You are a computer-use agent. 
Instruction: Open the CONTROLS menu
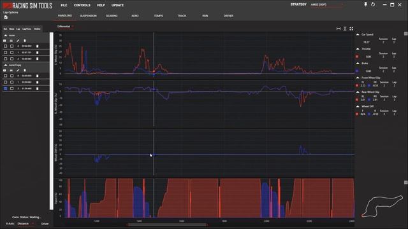82,5
